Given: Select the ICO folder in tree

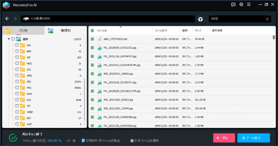Looking at the screenshot, I should tap(29, 70).
